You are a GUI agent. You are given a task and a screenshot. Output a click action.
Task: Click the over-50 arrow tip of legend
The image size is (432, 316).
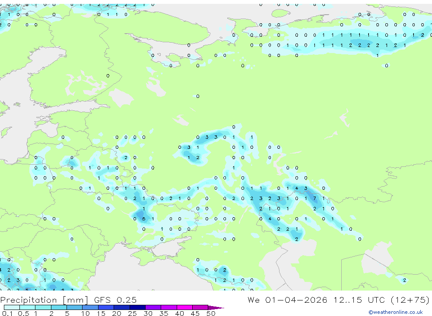(x=216, y=307)
